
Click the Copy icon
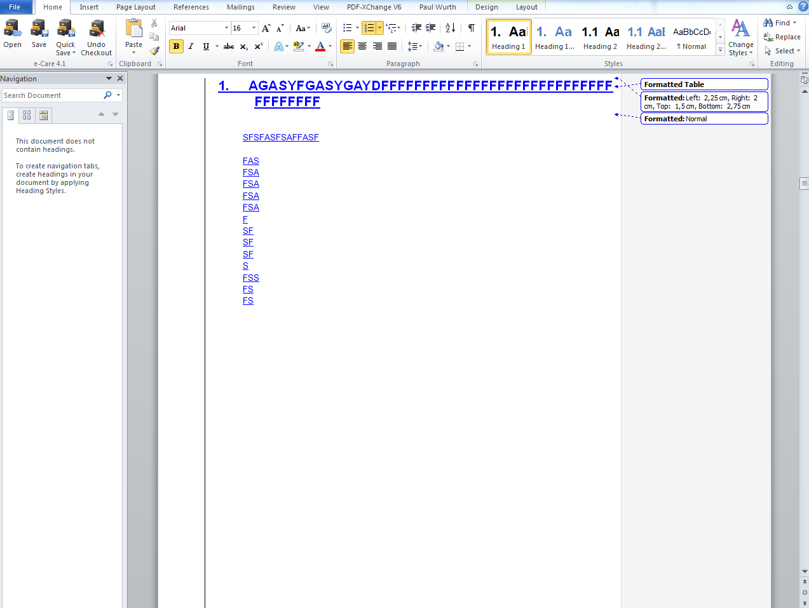point(154,37)
